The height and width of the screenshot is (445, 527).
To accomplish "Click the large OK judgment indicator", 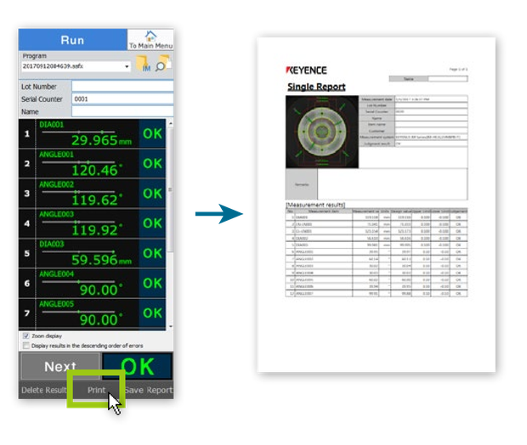I will pos(138,366).
